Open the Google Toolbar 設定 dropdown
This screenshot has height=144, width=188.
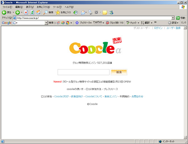point(173,23)
